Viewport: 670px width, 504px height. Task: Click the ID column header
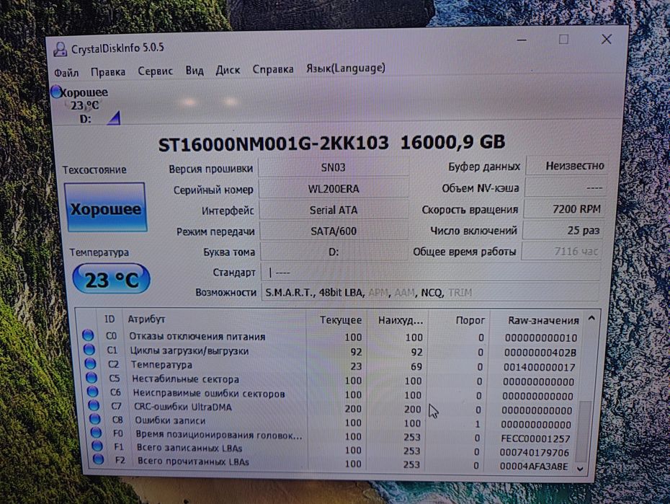(110, 319)
